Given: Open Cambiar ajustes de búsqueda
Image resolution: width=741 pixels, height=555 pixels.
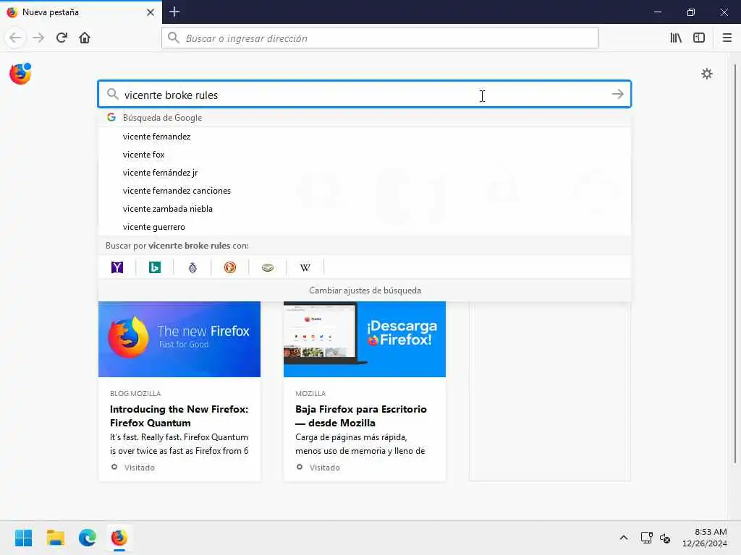Looking at the screenshot, I should pyautogui.click(x=365, y=291).
